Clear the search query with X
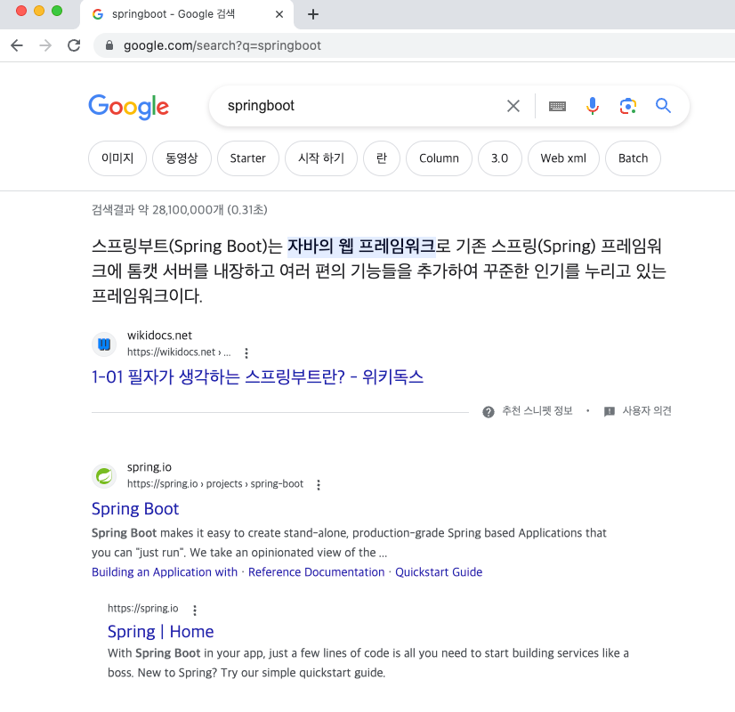Viewport: 735px width, 712px height. point(513,106)
